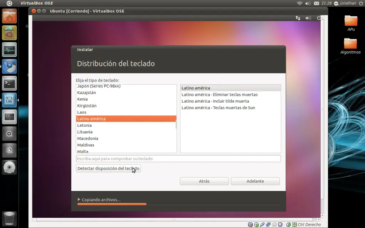Open the host Wi-Fi network indicator
The width and height of the screenshot is (365, 228).
pyautogui.click(x=299, y=3)
